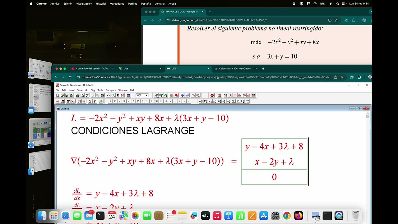
Task: Click the subscript N_x icon
Action: 73,101
